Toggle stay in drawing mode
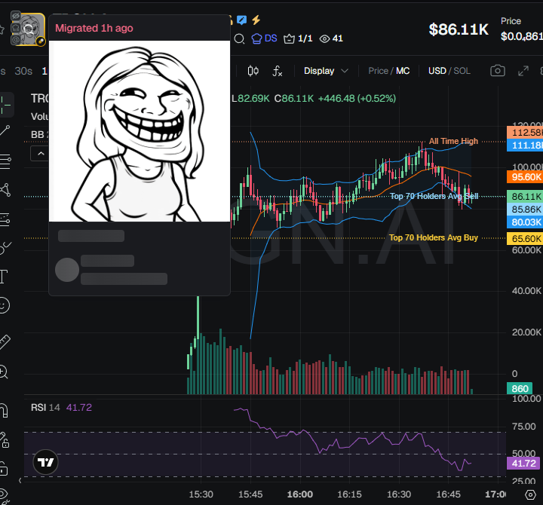543x505 pixels. (5, 440)
